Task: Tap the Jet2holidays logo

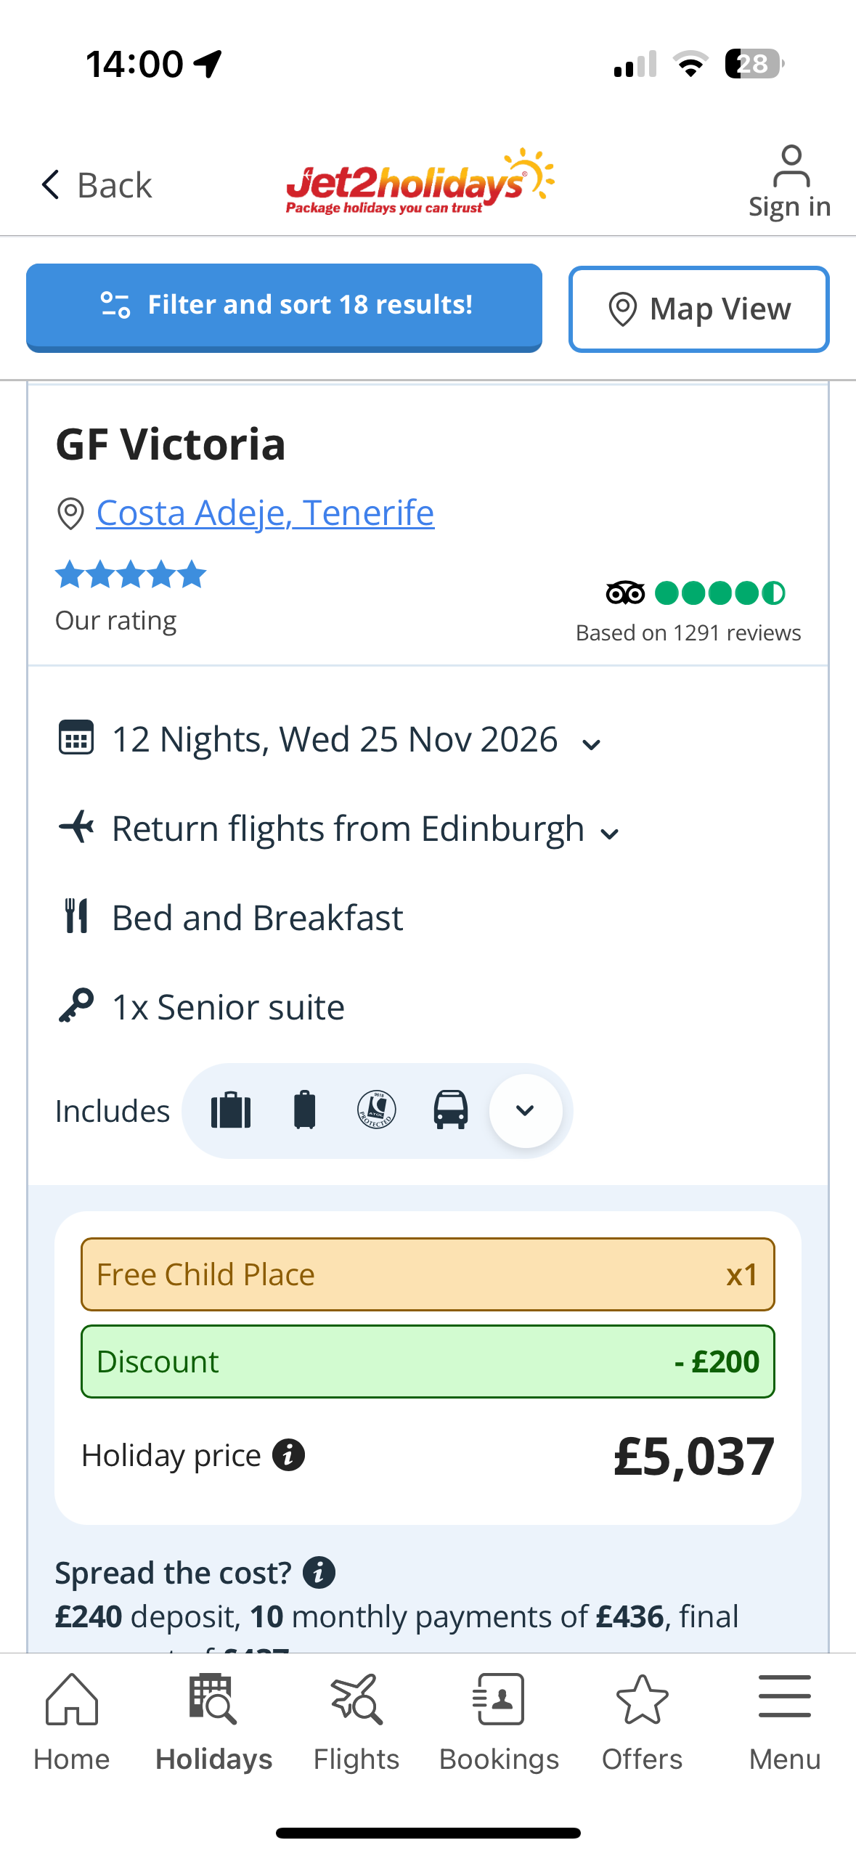Action: click(x=420, y=182)
